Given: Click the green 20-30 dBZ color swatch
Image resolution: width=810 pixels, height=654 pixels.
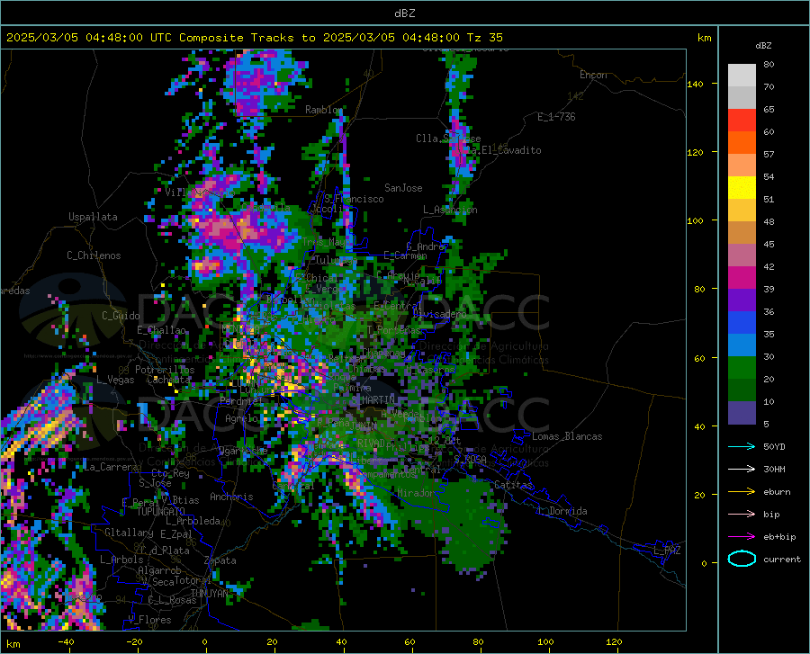Looking at the screenshot, I should [x=742, y=368].
